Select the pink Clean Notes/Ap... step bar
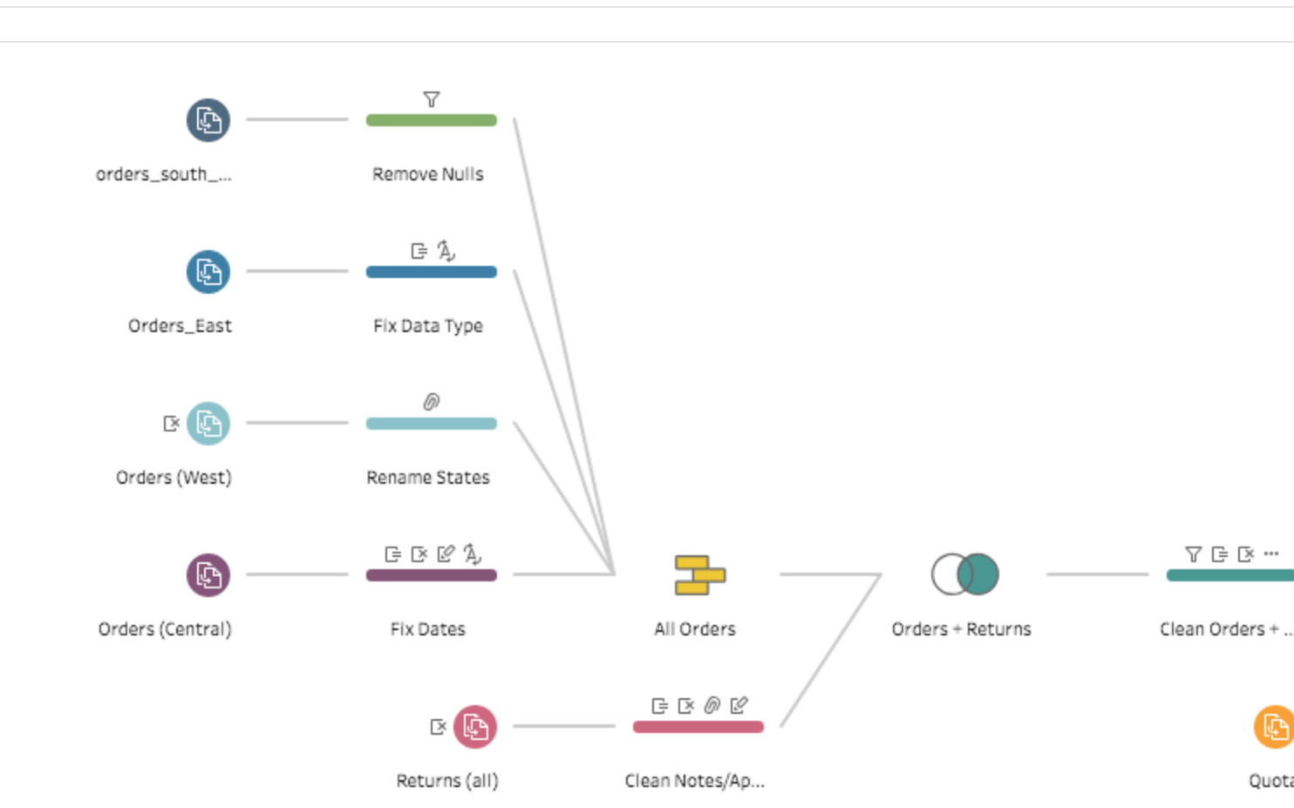Screen dimensions: 1294x808 pos(698,727)
